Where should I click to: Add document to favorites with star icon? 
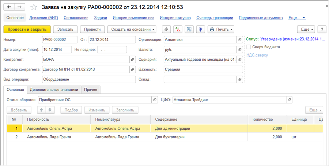coord(34,7)
